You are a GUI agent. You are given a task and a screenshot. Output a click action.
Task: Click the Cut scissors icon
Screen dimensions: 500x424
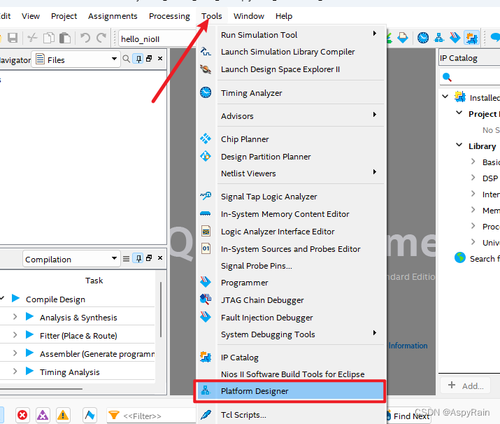tap(32, 38)
